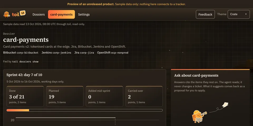Click the 'Sample data read 13 Oct 2026' line

point(44,24)
